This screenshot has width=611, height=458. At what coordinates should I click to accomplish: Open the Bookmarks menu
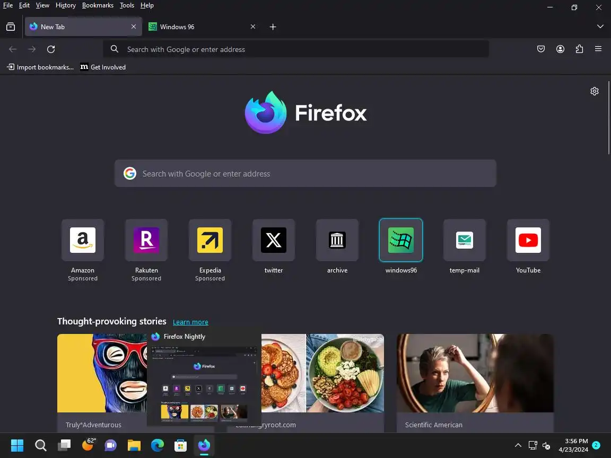(x=98, y=5)
